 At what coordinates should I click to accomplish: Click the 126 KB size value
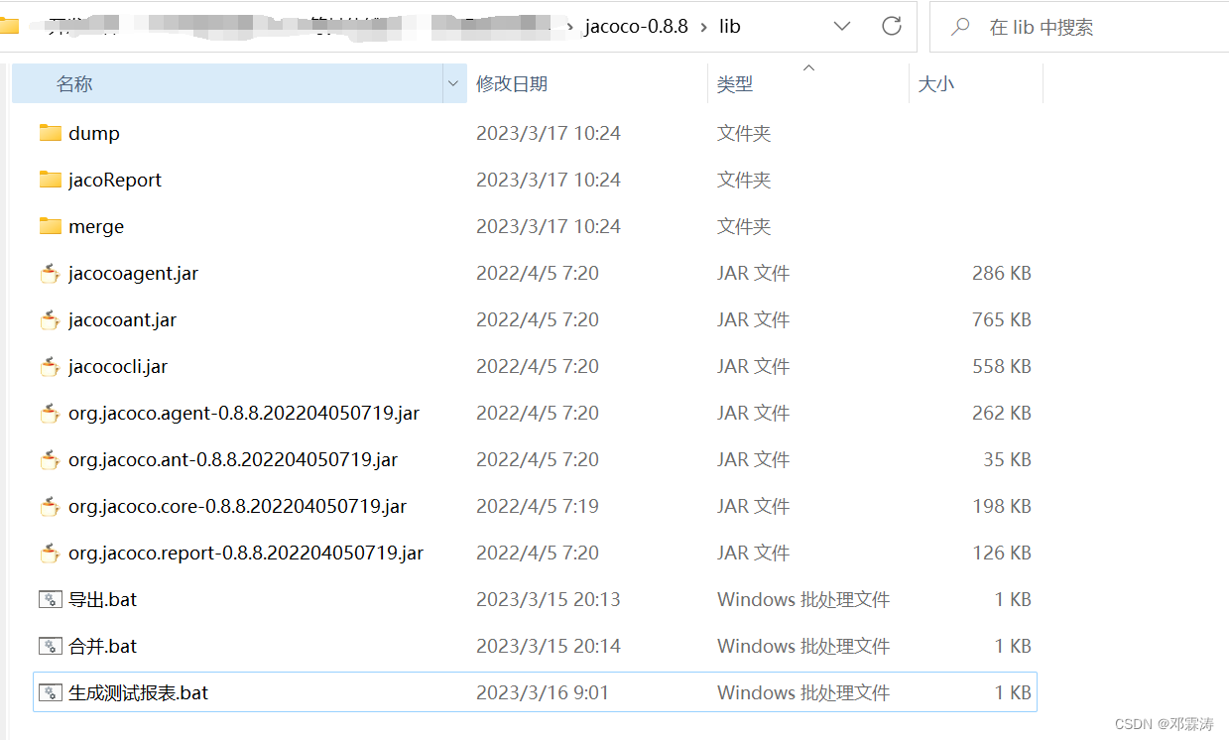tap(1002, 553)
